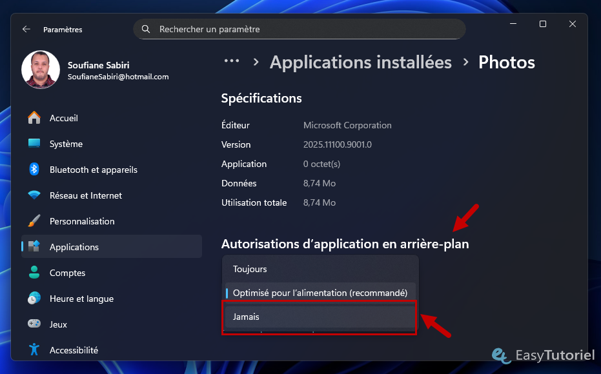Choose Jamais for background permissions
The image size is (601, 374).
coord(319,317)
